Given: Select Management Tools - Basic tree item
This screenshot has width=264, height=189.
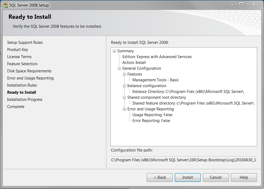Looking at the screenshot, I should pos(156,80).
